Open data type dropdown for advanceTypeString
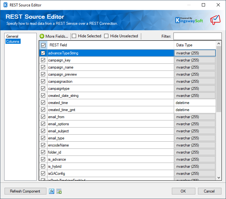Screen dimensions: 226x199 coord(195,53)
